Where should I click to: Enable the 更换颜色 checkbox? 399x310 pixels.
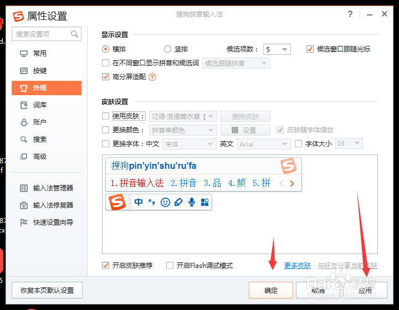[105, 130]
